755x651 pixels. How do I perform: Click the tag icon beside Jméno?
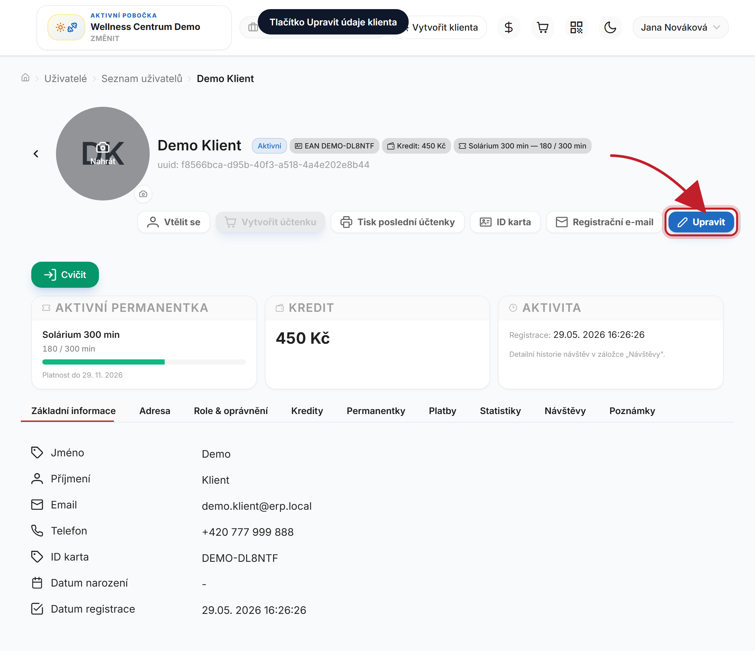click(37, 453)
